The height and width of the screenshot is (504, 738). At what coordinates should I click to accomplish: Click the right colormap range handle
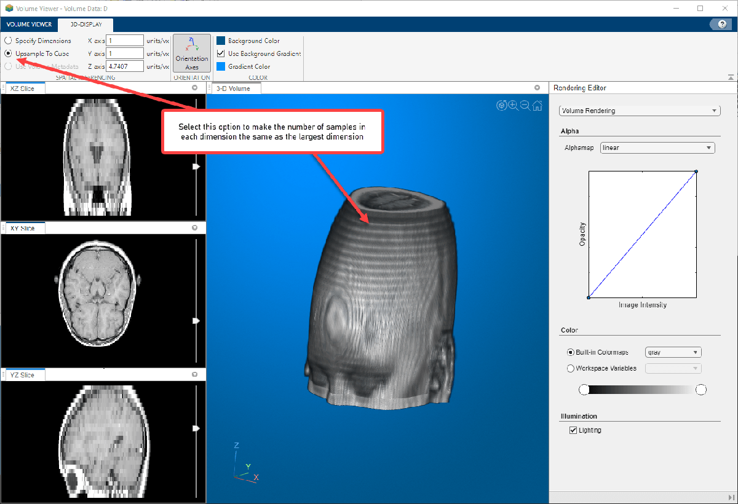(700, 390)
